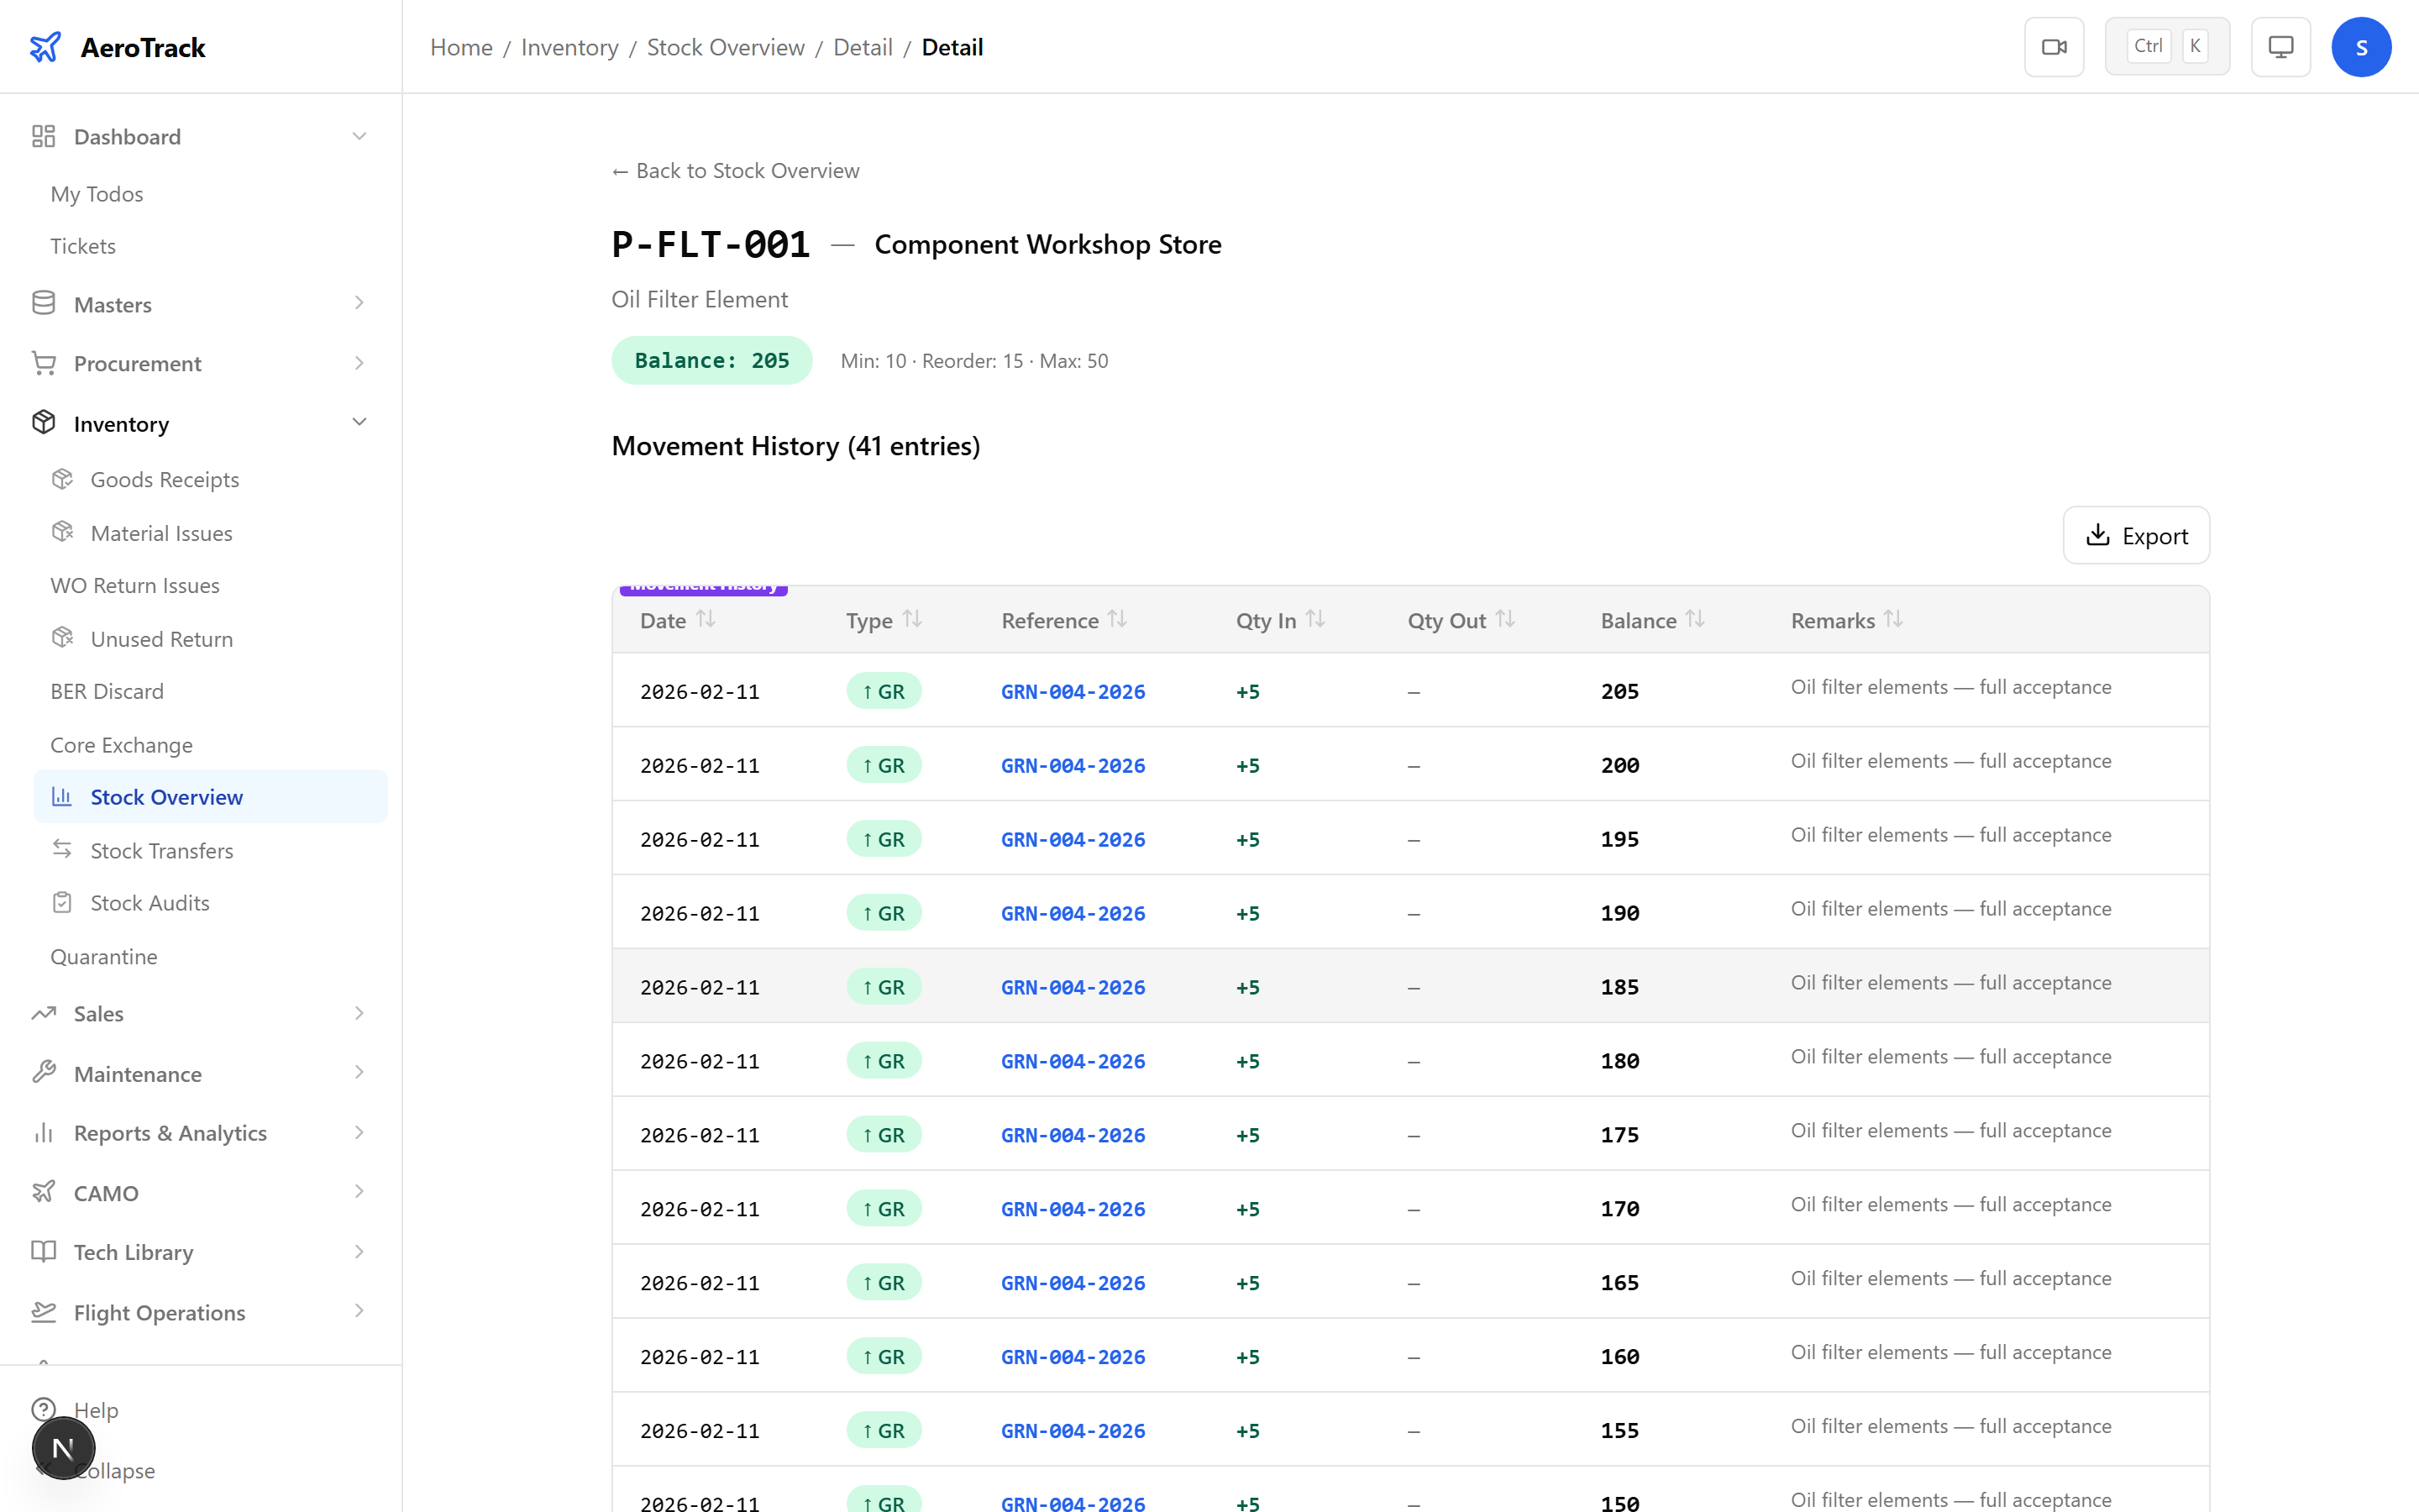
Task: Click the Stock Transfers icon
Action: tap(63, 849)
